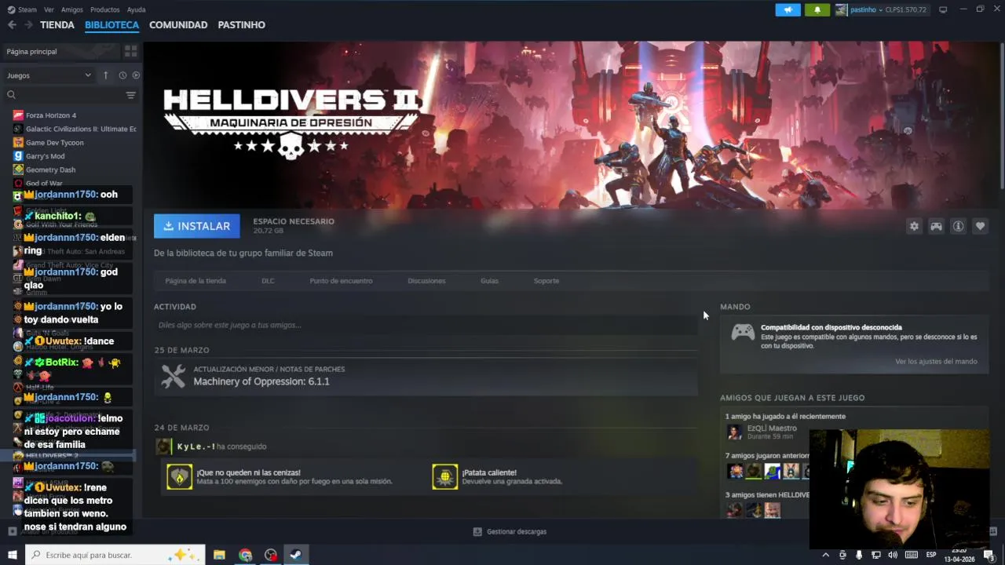Screen dimensions: 1005x565
Task: Open the announcements megaphone button
Action: [x=788, y=9]
